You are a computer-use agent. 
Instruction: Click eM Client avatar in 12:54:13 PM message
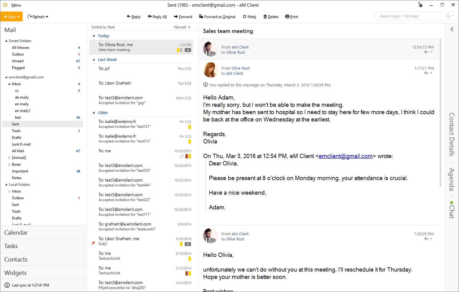pyautogui.click(x=210, y=49)
